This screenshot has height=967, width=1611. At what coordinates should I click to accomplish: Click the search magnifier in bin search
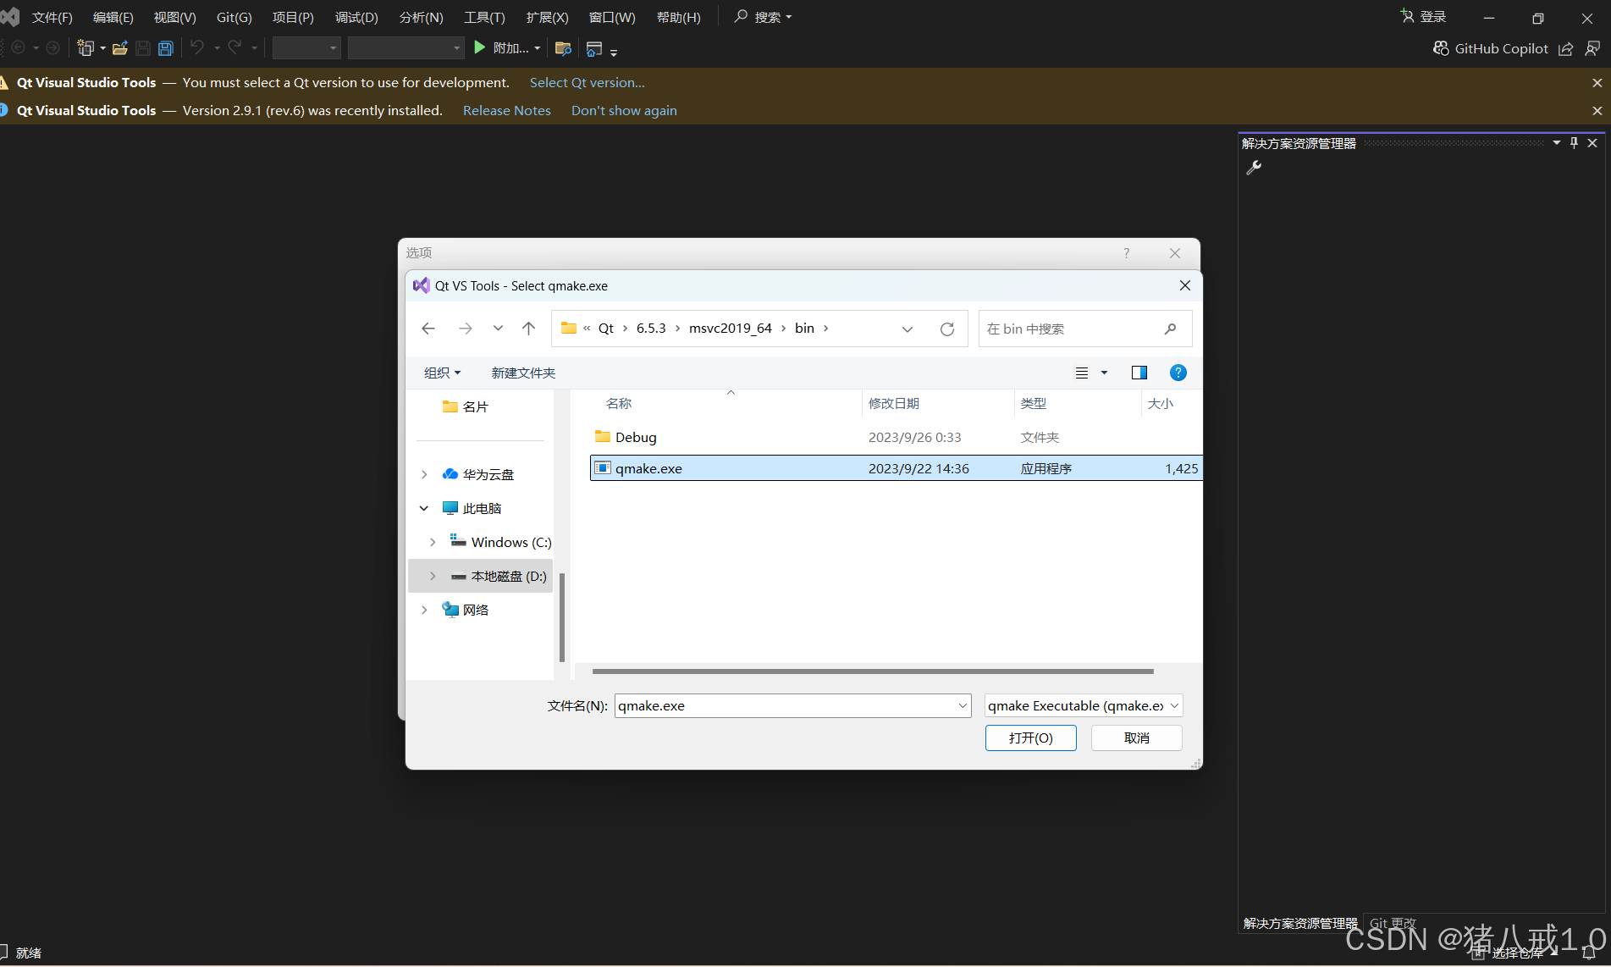pos(1171,329)
